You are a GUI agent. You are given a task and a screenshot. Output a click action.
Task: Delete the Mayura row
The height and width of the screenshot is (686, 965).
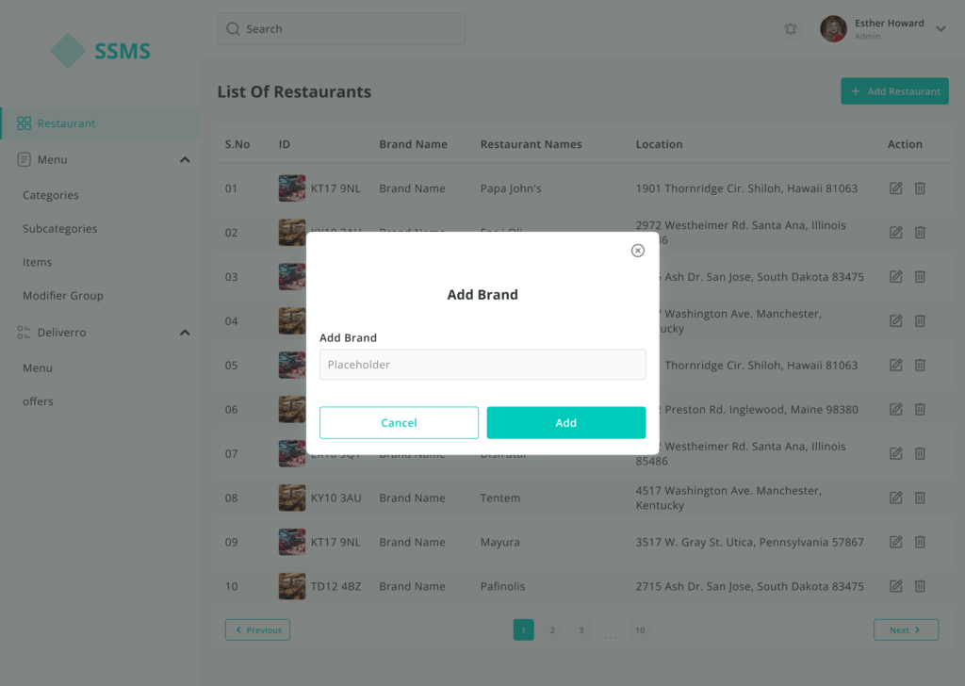pos(920,542)
